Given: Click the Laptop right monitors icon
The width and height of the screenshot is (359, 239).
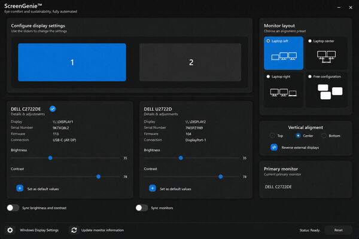Looking at the screenshot, I should [x=283, y=93].
